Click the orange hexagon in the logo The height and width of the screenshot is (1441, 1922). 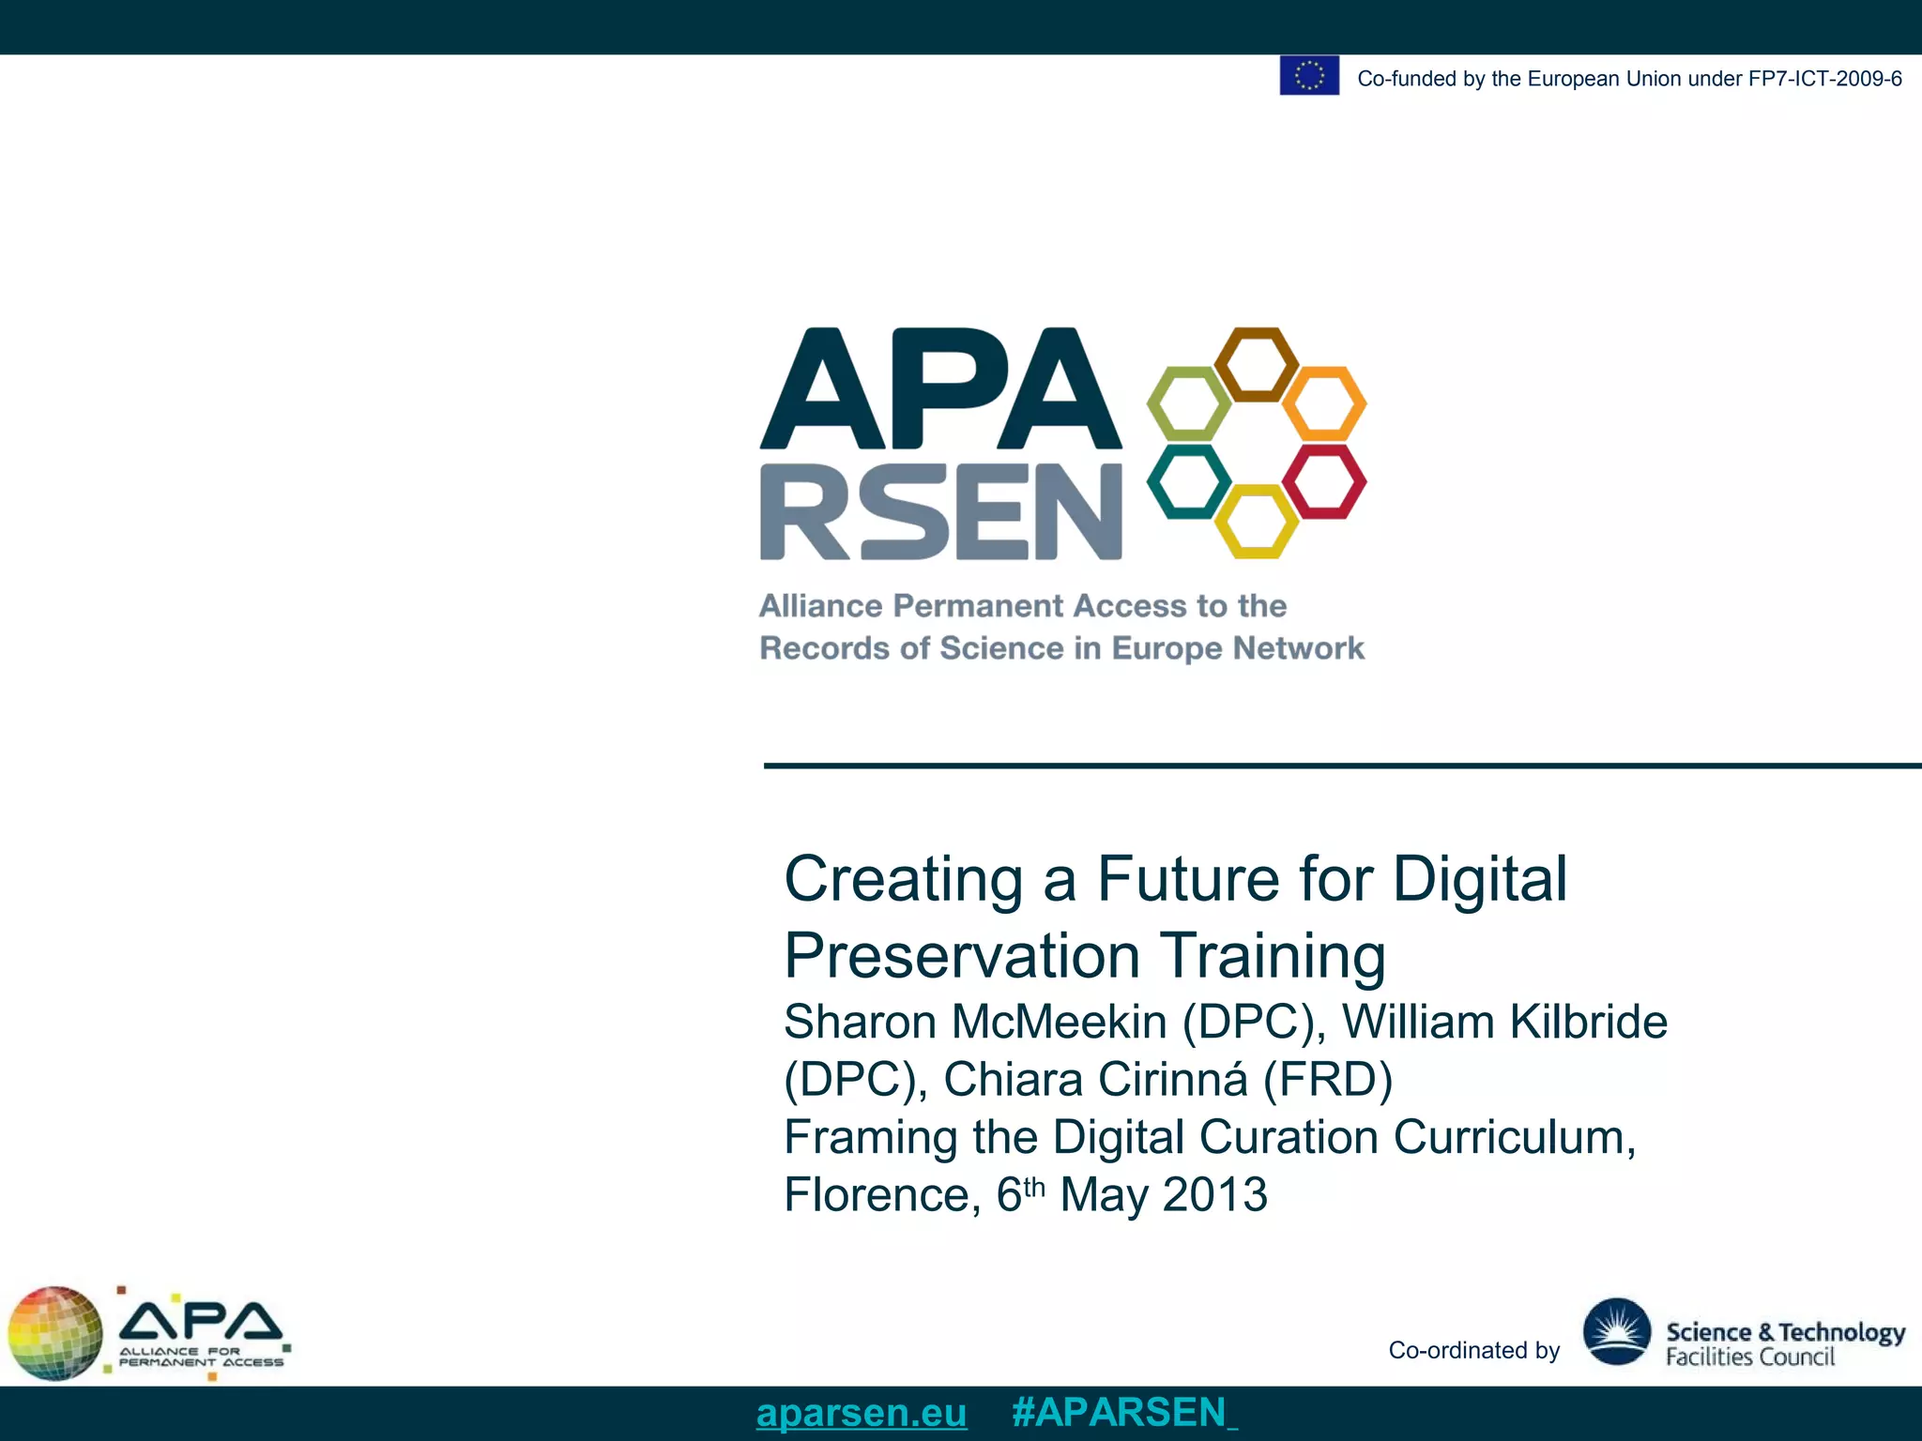coord(1324,403)
